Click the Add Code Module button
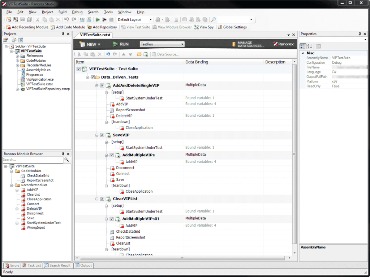 point(68,27)
